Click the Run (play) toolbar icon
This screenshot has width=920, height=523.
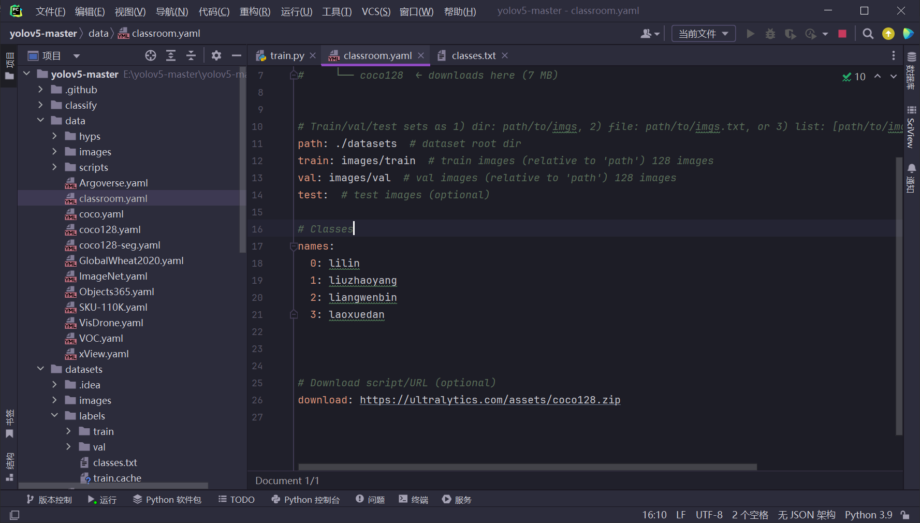coord(750,34)
